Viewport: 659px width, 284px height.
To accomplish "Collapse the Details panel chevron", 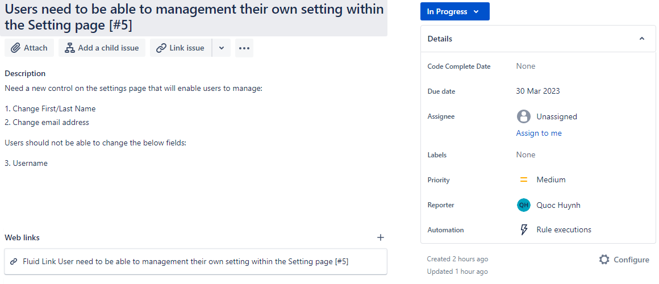I will click(x=642, y=39).
